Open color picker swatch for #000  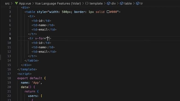pyautogui.click(x=108, y=12)
